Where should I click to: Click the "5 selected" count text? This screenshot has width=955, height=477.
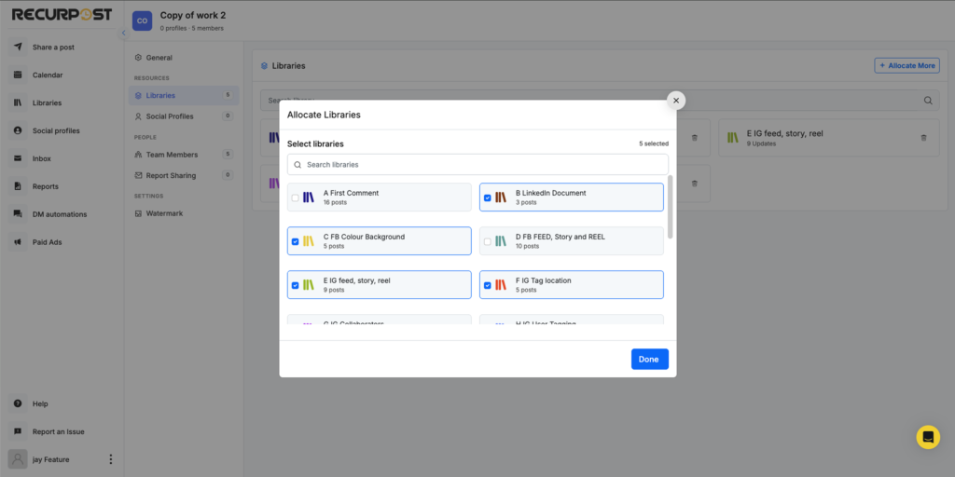point(654,144)
